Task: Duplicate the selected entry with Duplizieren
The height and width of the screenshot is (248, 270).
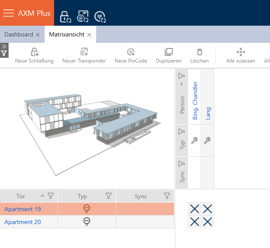Action: [169, 56]
